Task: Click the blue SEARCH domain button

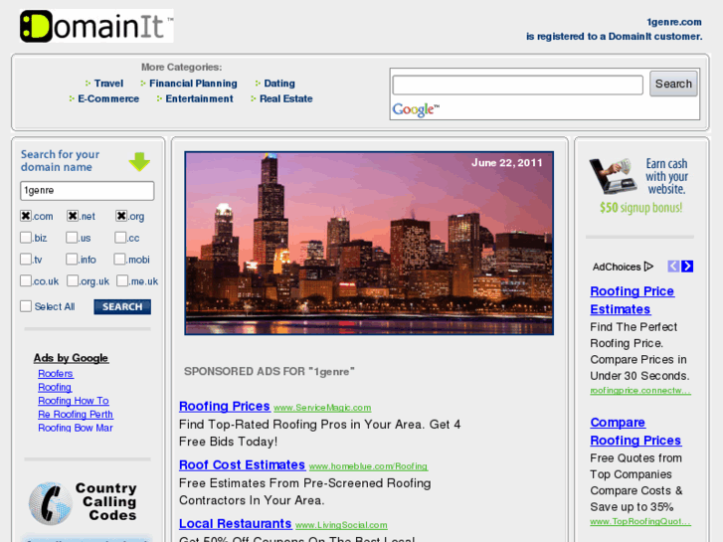Action: point(122,306)
